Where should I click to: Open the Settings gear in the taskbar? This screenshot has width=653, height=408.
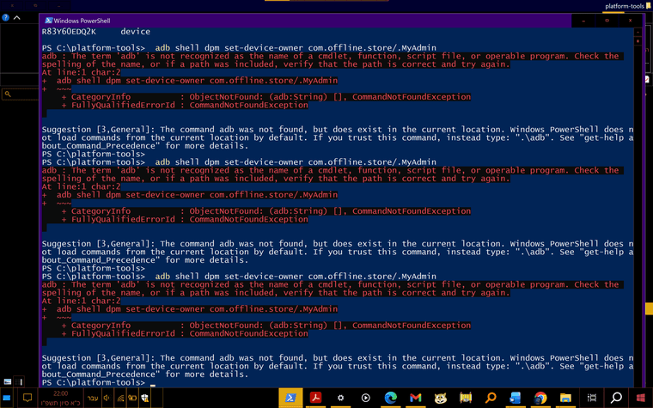340,398
